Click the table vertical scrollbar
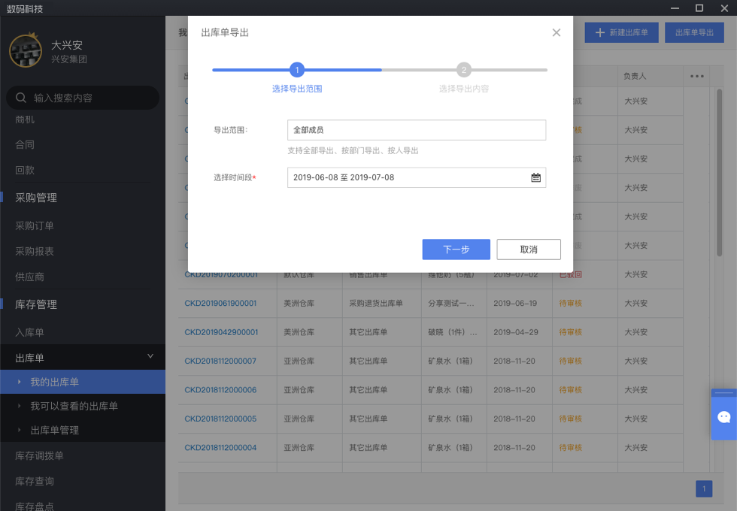737x511 pixels. pyautogui.click(x=719, y=173)
